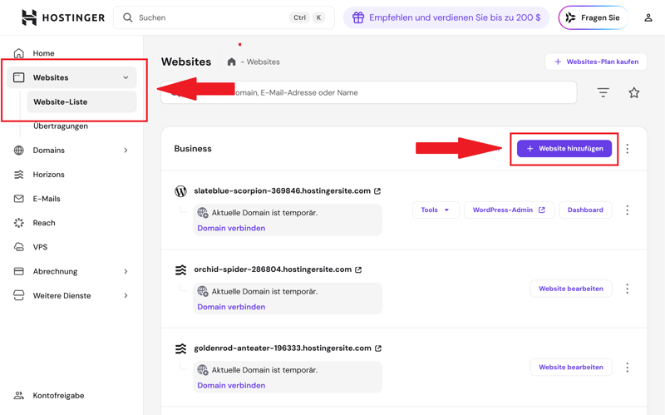665x415 pixels.
Task: Open external link for goldenrod-anteater site
Action: pyautogui.click(x=378, y=348)
